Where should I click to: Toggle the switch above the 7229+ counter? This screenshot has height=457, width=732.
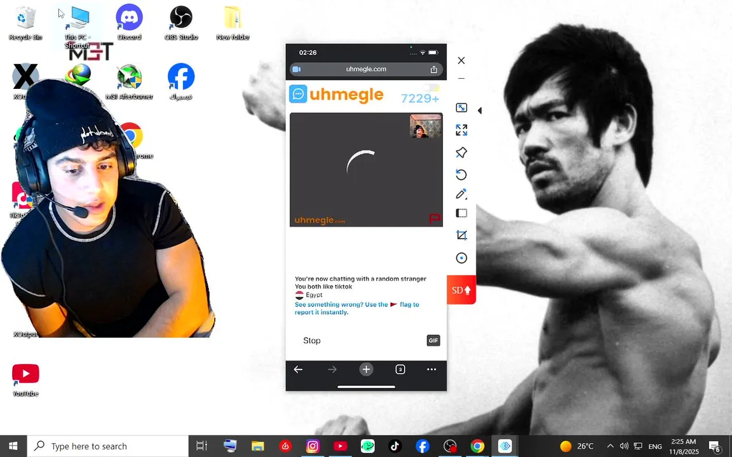tap(432, 87)
